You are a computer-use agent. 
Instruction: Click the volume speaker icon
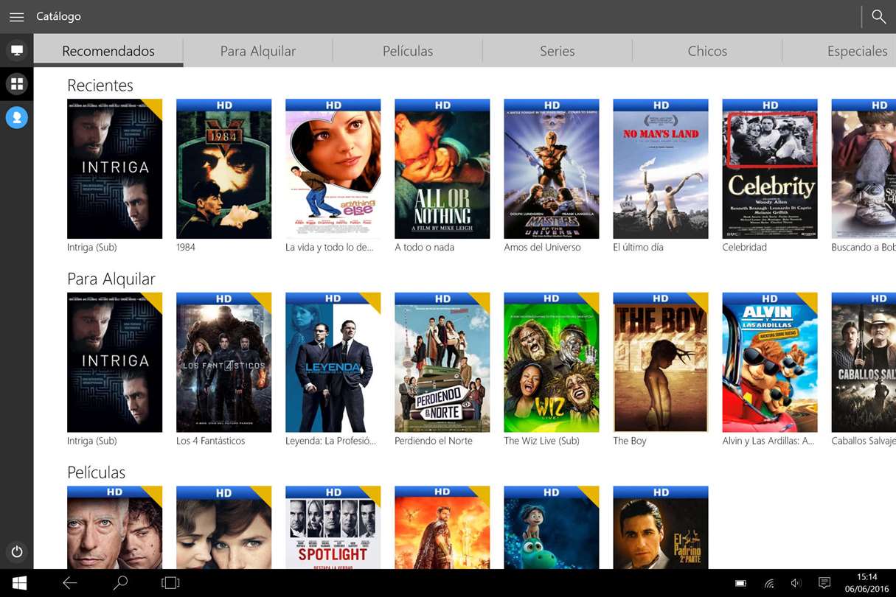tap(796, 584)
